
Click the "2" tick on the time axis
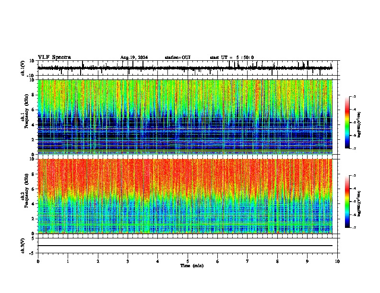98,261
